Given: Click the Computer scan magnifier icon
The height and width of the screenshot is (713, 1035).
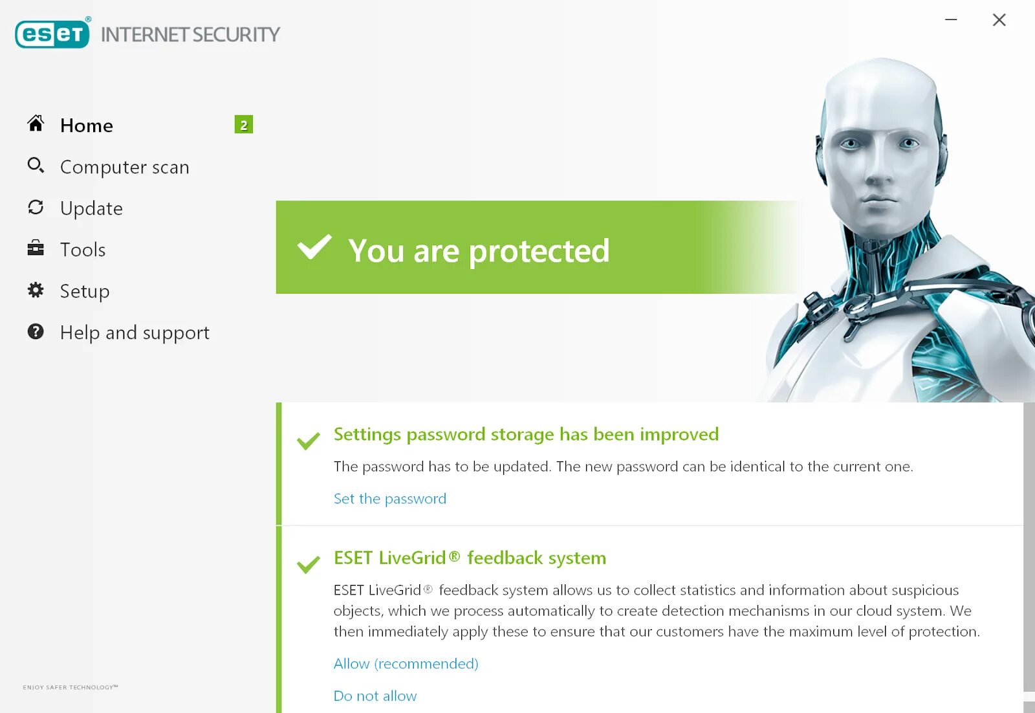Looking at the screenshot, I should pyautogui.click(x=36, y=166).
